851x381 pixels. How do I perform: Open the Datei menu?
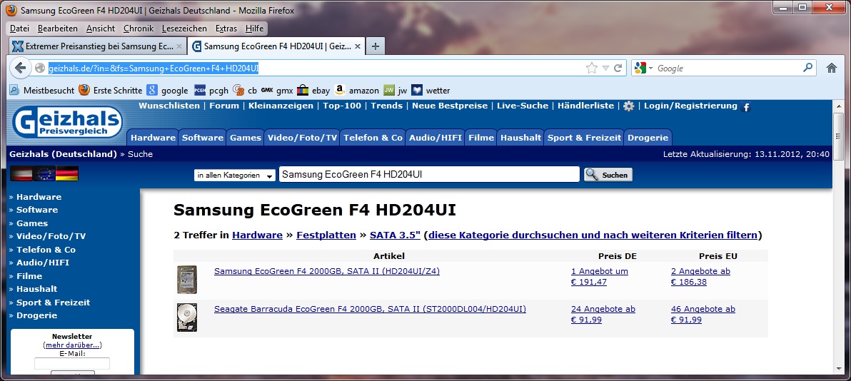click(x=19, y=29)
